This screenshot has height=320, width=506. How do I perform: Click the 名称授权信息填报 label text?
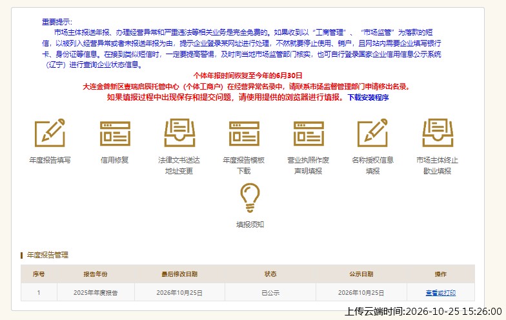[x=373, y=165]
